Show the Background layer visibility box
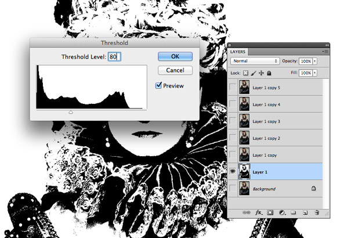The image size is (348, 238). coord(233,189)
